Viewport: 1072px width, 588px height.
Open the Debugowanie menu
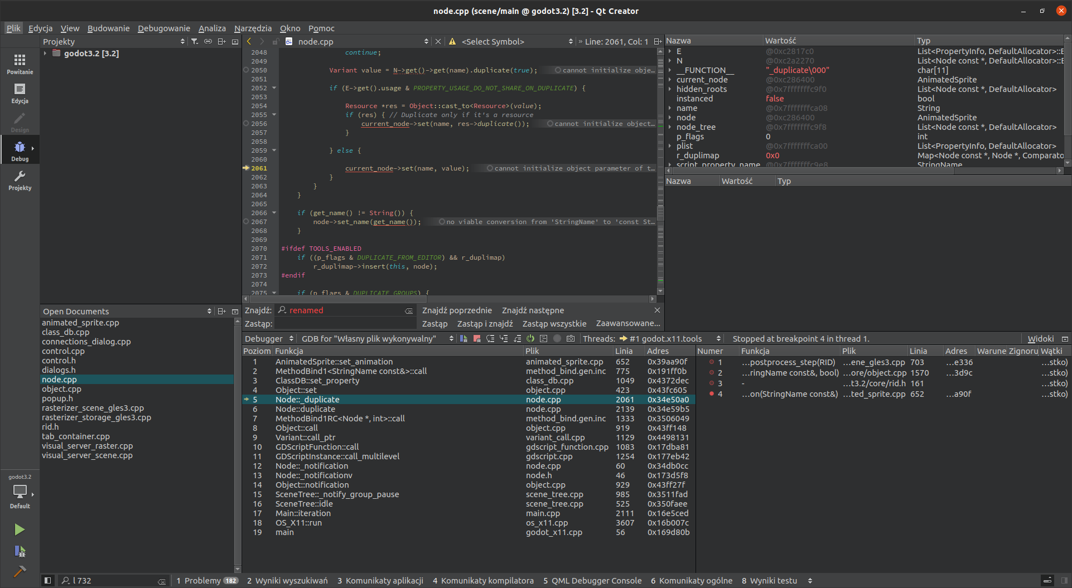pos(164,28)
